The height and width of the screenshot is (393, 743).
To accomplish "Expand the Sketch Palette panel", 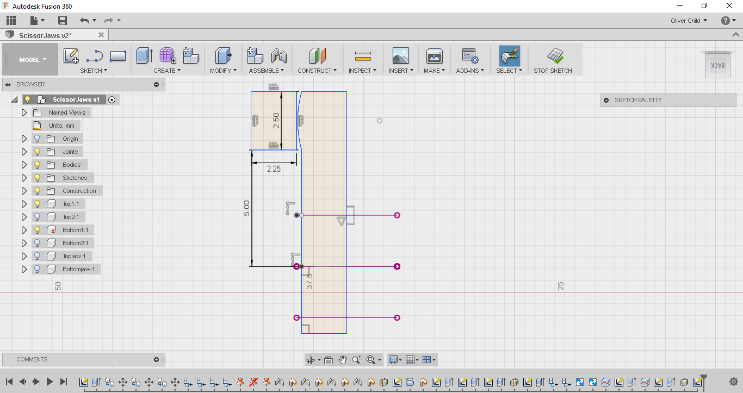I will click(606, 100).
